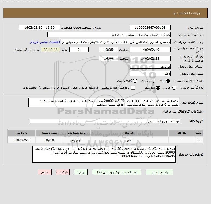
Task: Click the توضیحات خریدار text area
Action: click(104, 154)
